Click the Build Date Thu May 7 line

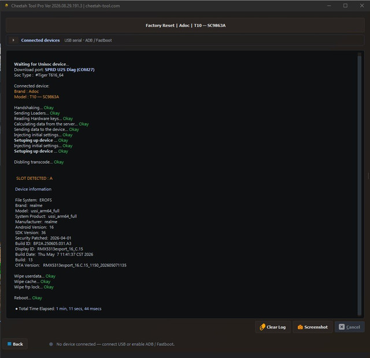coord(54,254)
